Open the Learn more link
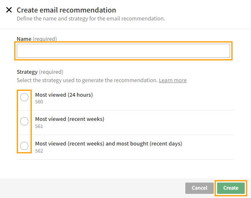This screenshot has height=198, width=251. 173,80
